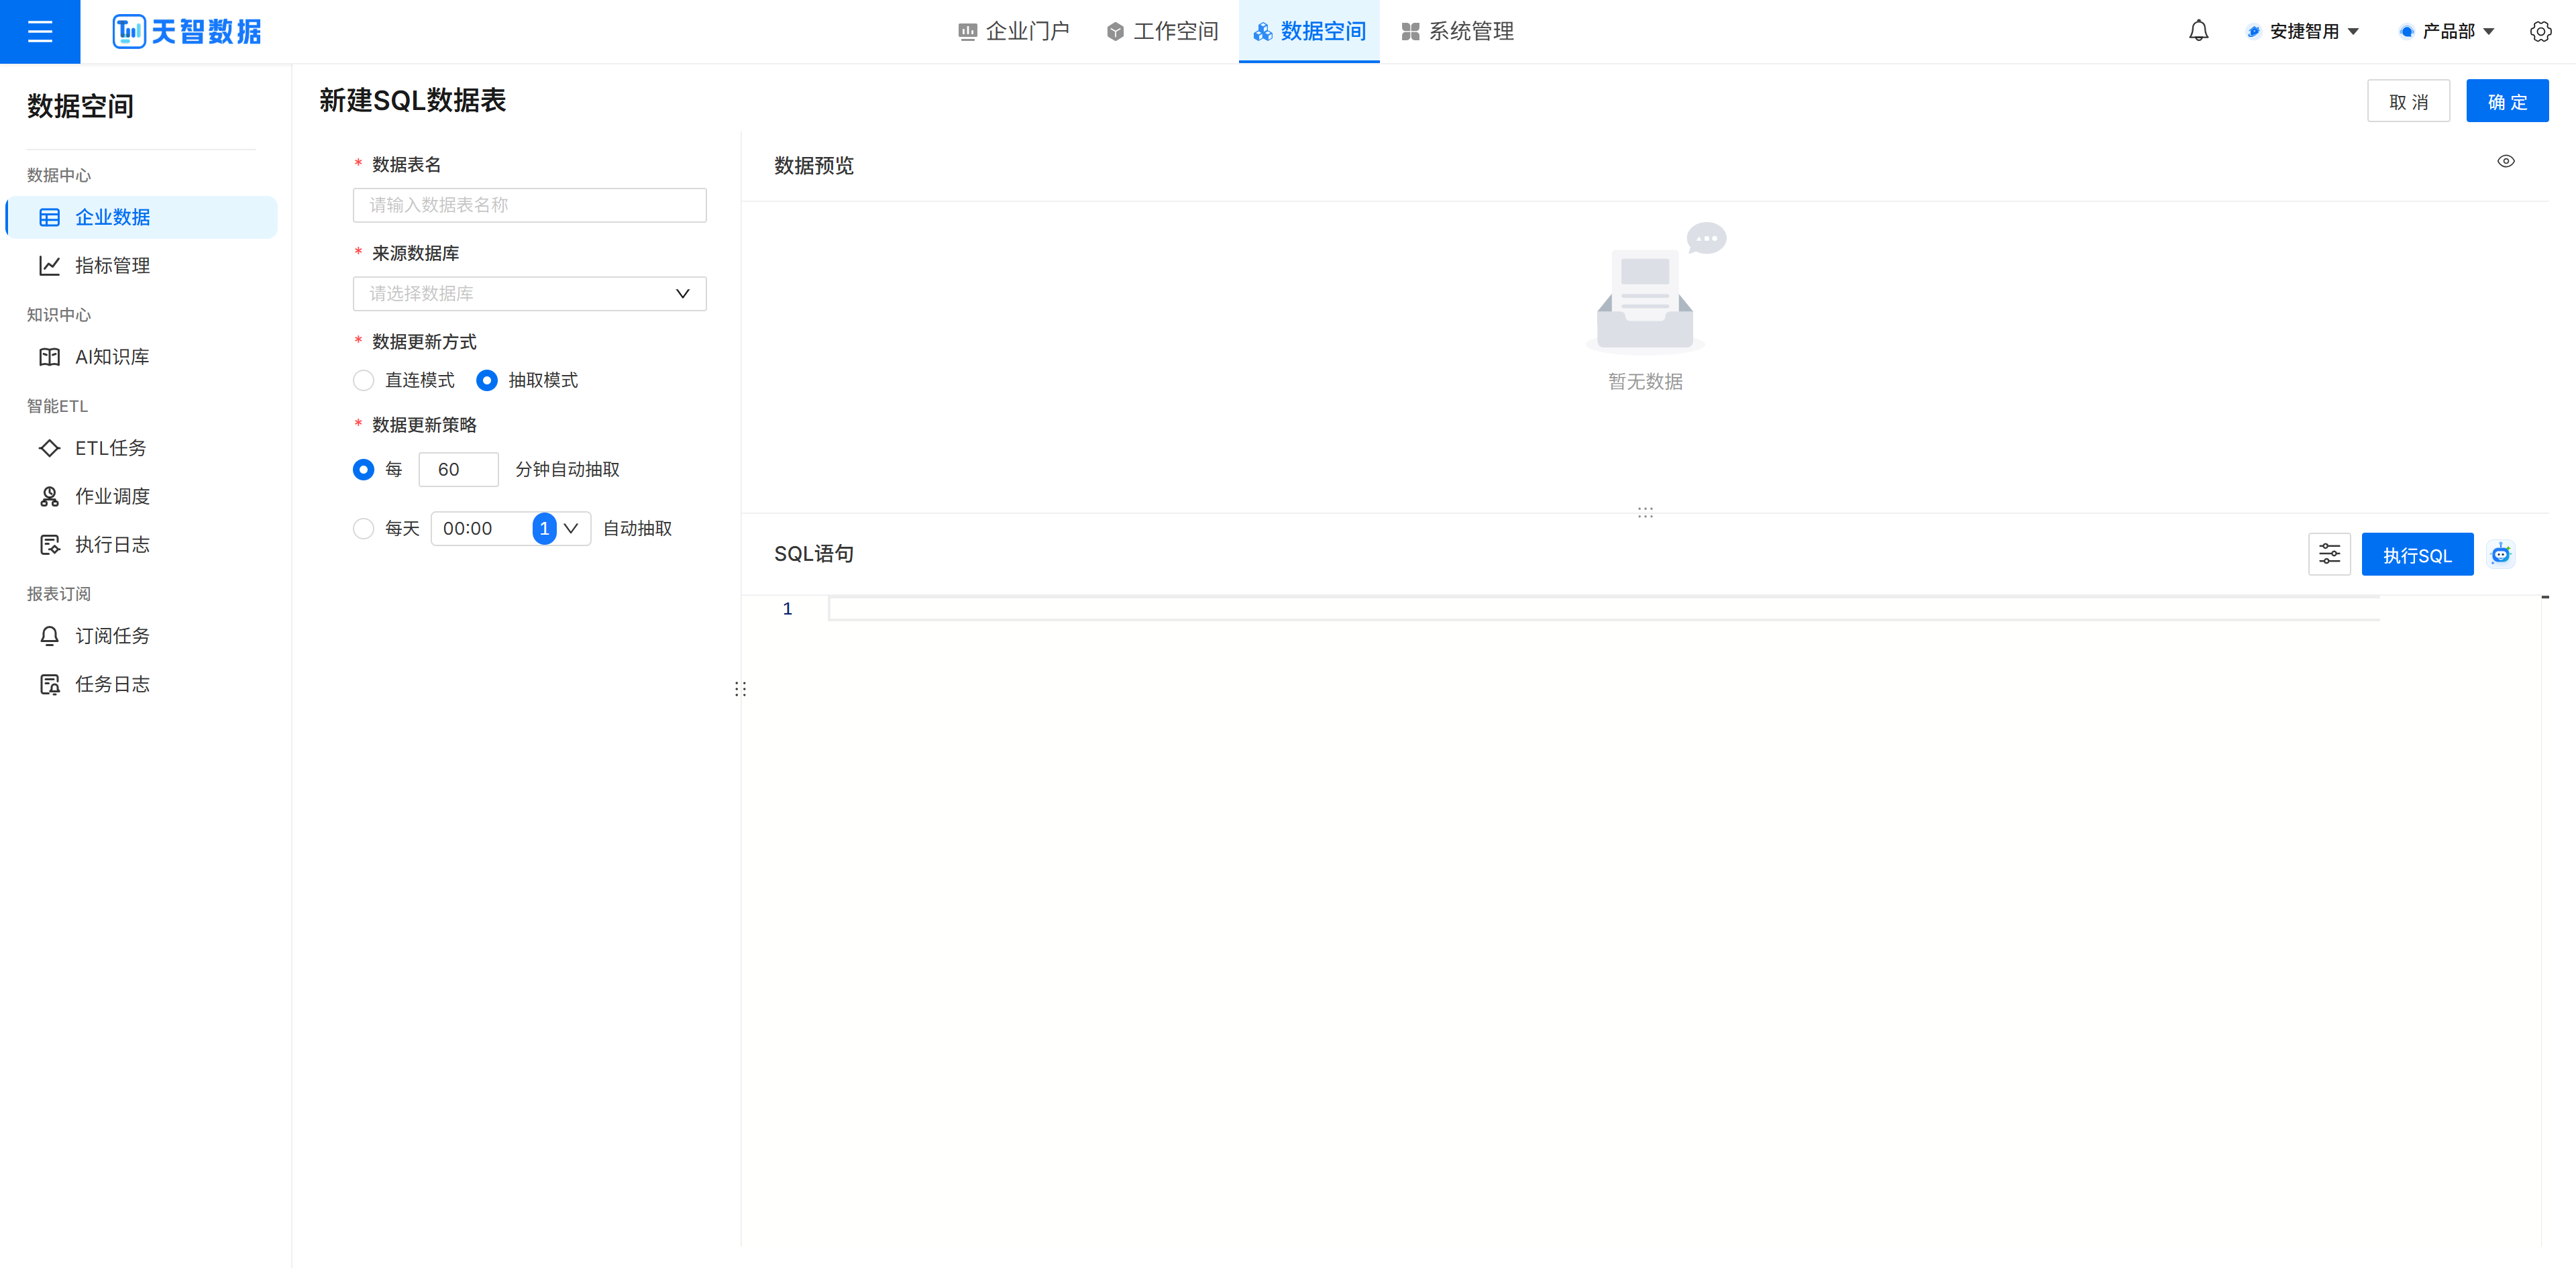Viewport: 2576px width, 1268px height.
Task: Click line 1 of the SQL editor
Action: pos(1603,609)
